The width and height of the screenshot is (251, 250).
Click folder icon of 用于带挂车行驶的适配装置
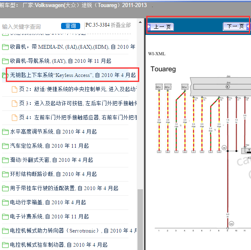(x=5, y=188)
